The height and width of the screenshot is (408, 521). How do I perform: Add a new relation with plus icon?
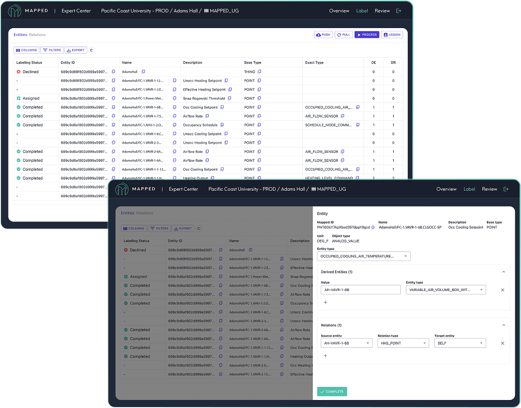point(325,356)
